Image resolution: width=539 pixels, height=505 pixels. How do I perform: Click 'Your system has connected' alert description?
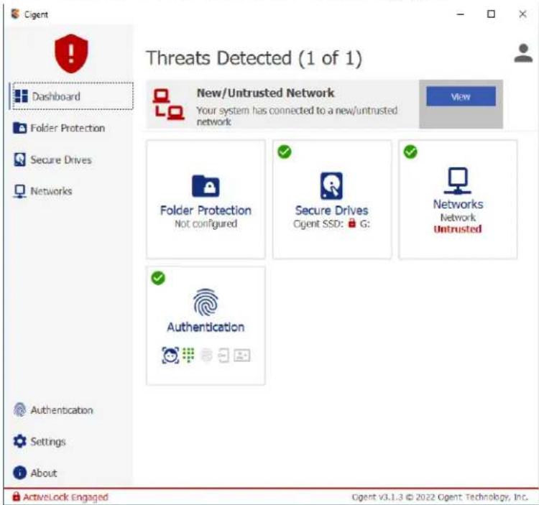297,116
